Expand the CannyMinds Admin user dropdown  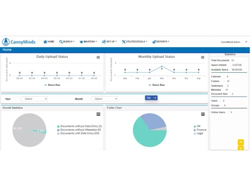pyautogui.click(x=234, y=42)
